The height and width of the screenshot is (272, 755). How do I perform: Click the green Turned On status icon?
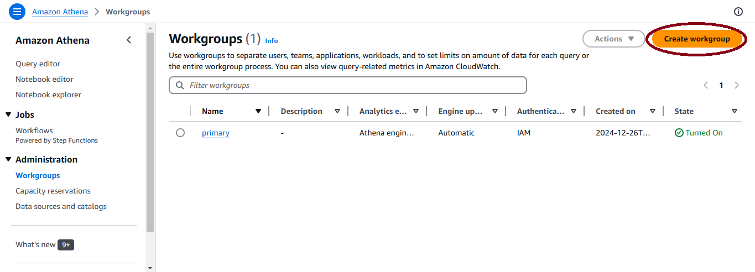pos(679,133)
